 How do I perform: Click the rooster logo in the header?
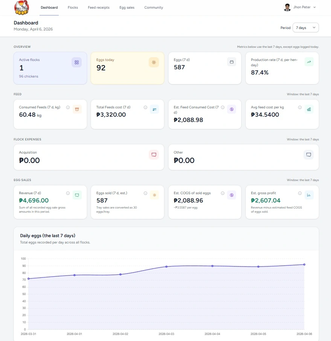coord(22,8)
